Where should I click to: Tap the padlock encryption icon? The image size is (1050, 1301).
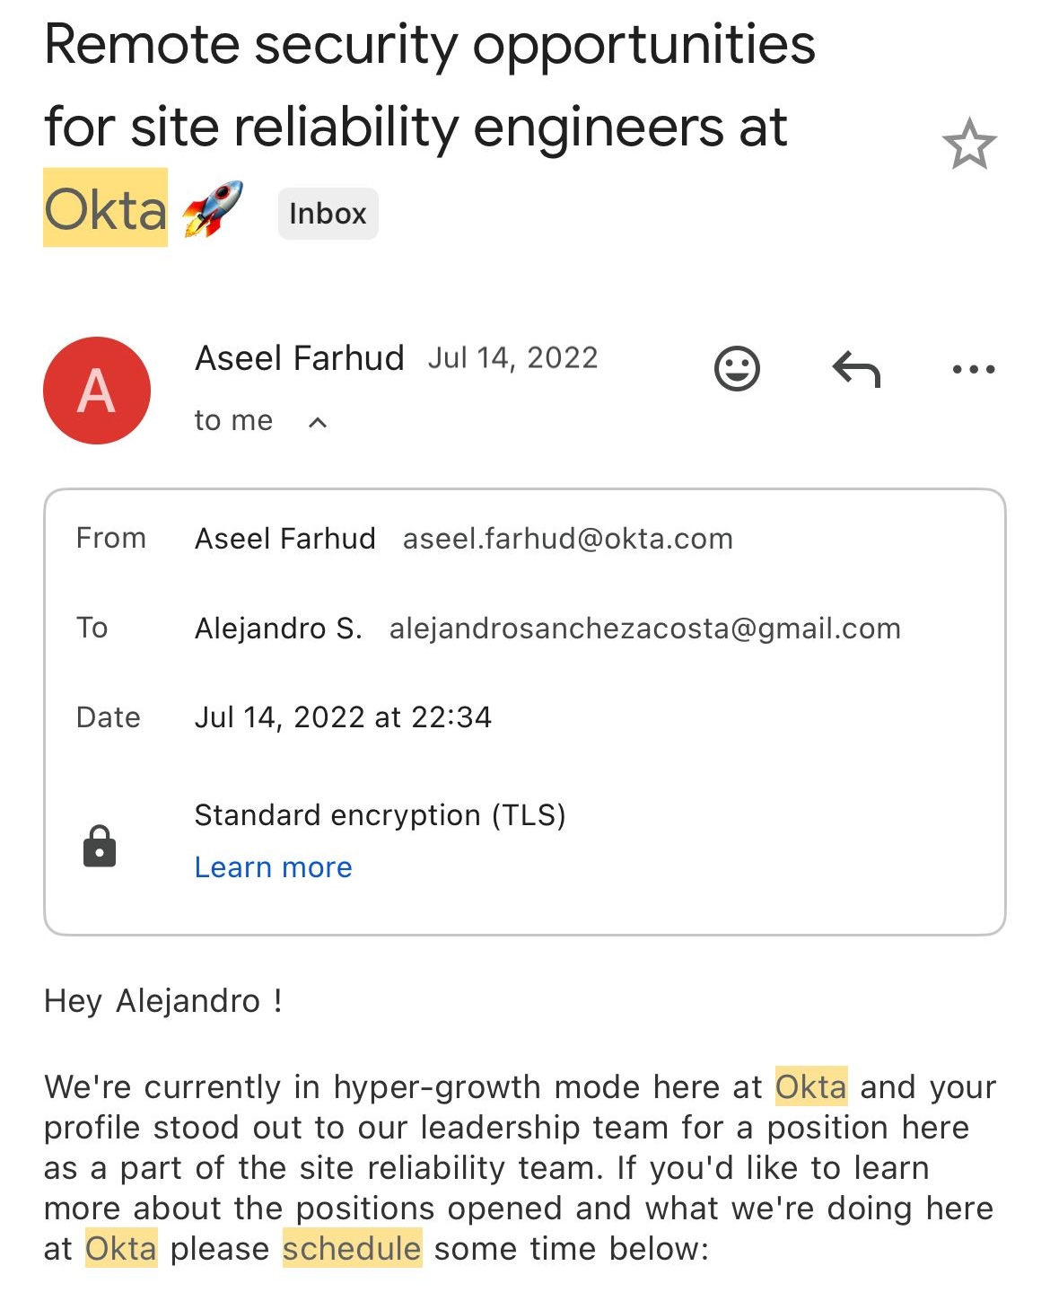[x=100, y=846]
